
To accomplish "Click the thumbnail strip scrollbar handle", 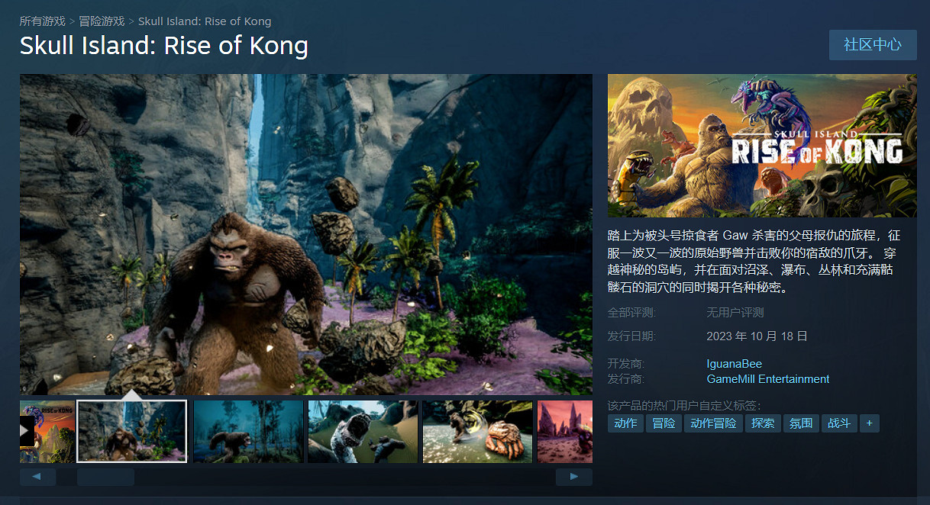I will click(105, 478).
